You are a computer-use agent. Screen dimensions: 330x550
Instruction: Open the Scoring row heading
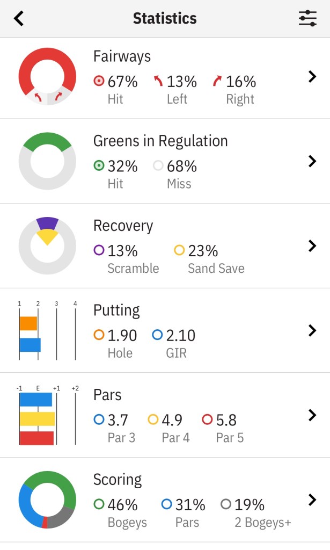[117, 479]
